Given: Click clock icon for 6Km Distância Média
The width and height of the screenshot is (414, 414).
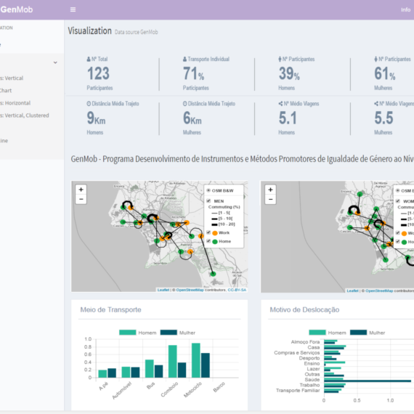Looking at the screenshot, I should (x=184, y=104).
